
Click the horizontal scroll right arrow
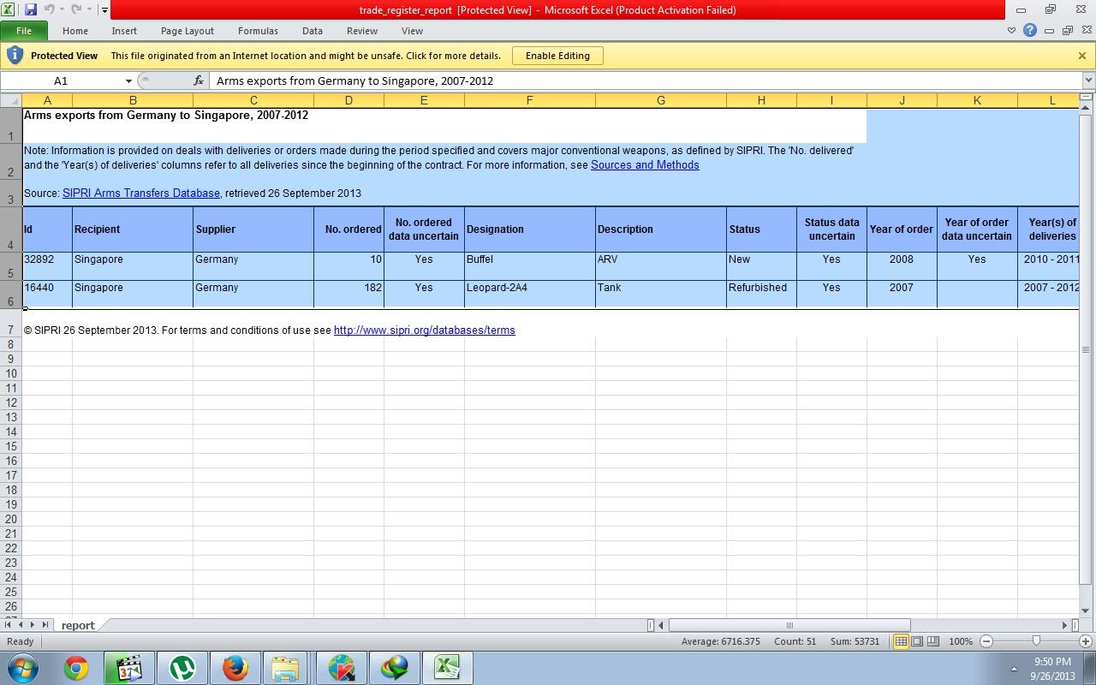coord(1065,625)
